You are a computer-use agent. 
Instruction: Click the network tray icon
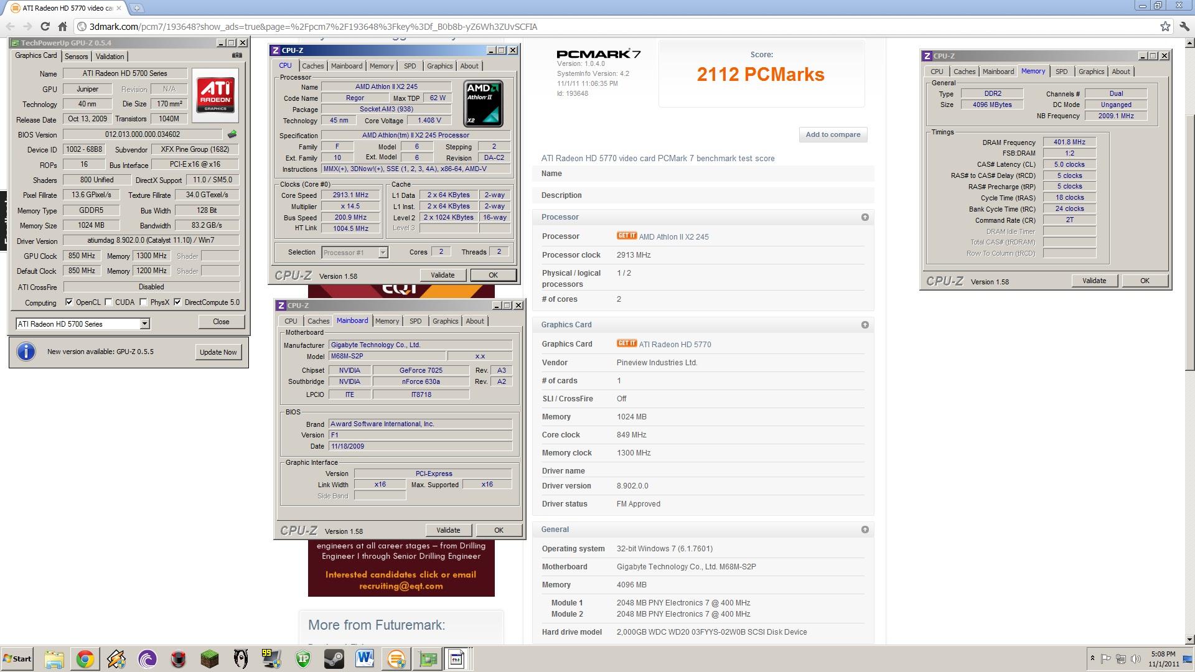(x=1121, y=659)
